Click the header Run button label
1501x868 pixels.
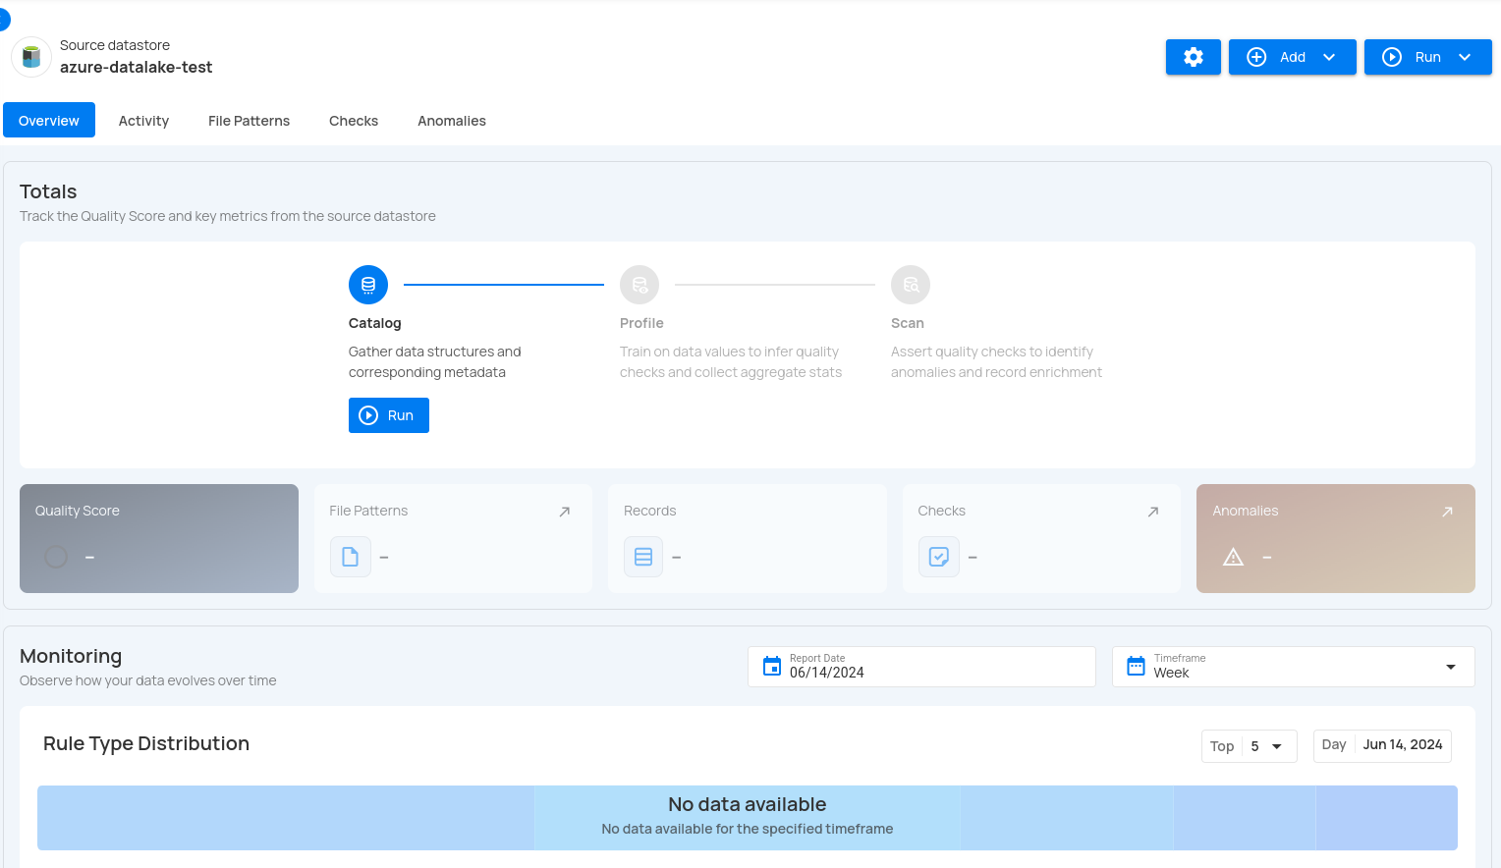[1428, 57]
